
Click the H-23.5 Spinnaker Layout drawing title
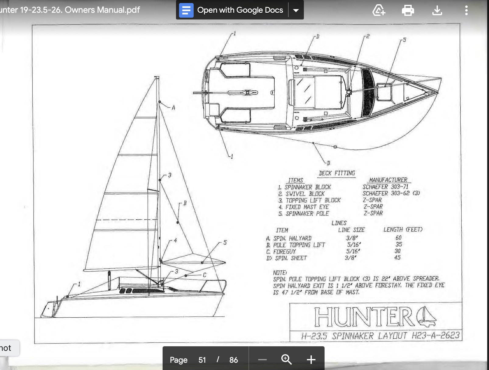380,336
